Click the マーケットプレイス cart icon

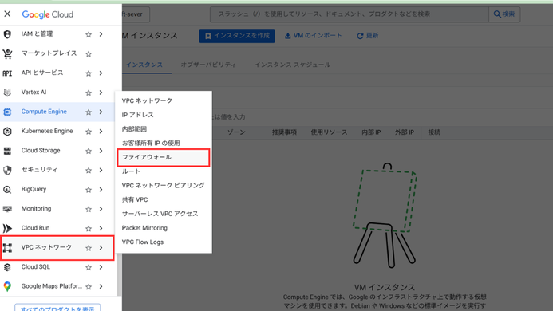(7, 53)
